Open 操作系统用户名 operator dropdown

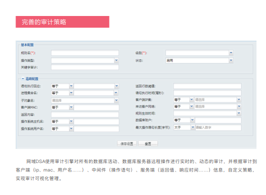tap(62, 128)
